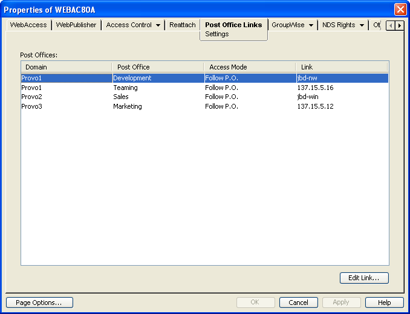Select the Sales post office row
410x314 pixels.
(205, 97)
